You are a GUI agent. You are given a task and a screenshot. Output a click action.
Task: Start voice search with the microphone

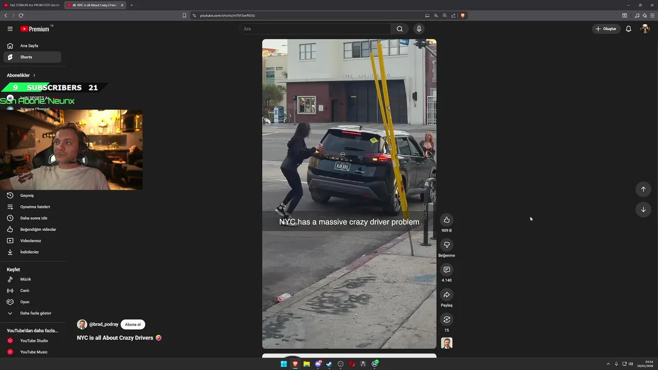point(419,29)
